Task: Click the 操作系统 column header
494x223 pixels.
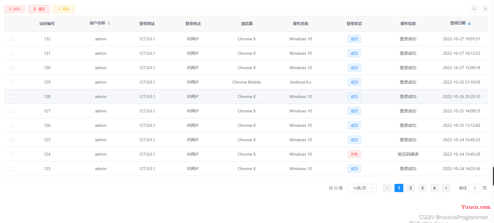Action: click(x=301, y=24)
